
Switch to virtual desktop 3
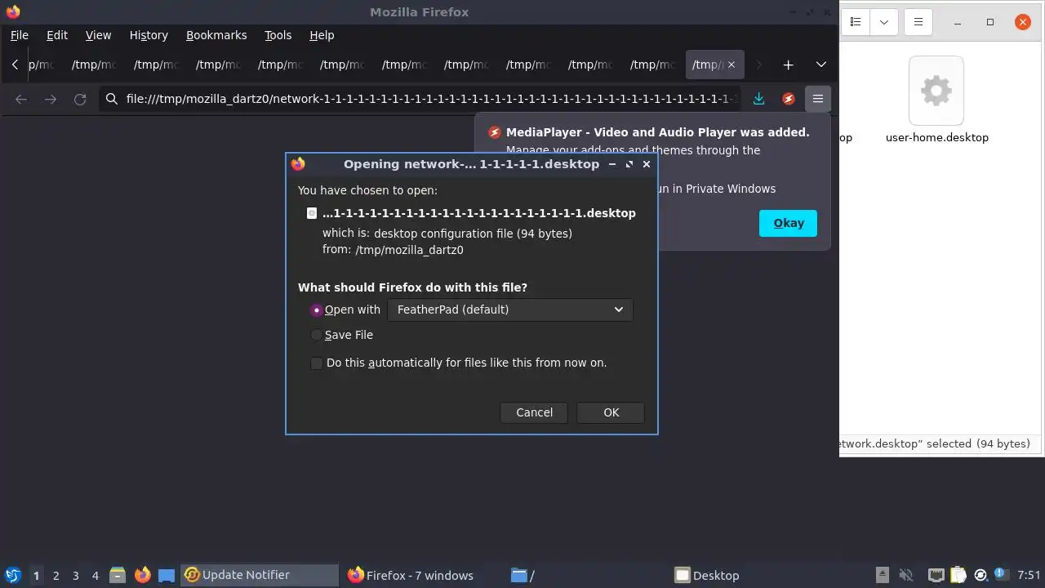point(75,576)
